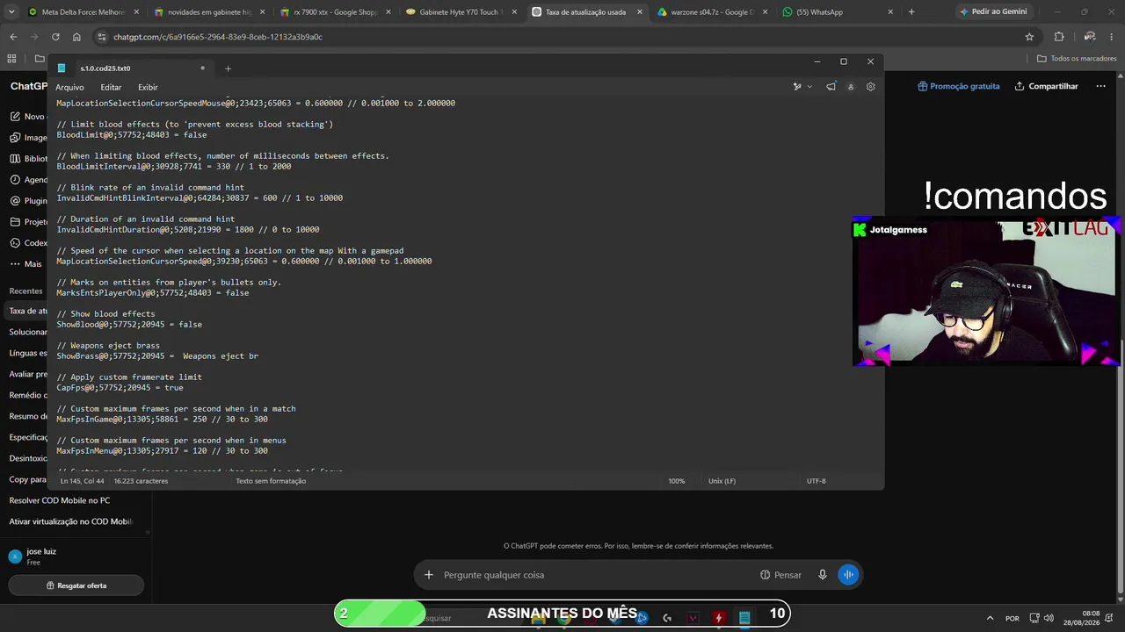Click the microphone dictation icon
This screenshot has width=1125, height=632.
pos(823,575)
